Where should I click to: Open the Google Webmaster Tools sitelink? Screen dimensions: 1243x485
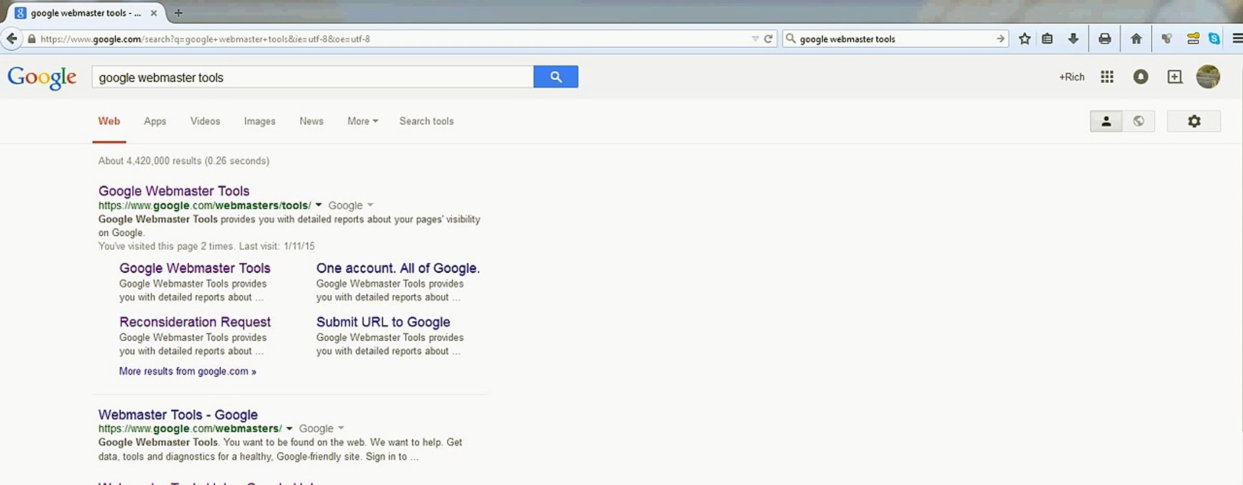tap(195, 268)
